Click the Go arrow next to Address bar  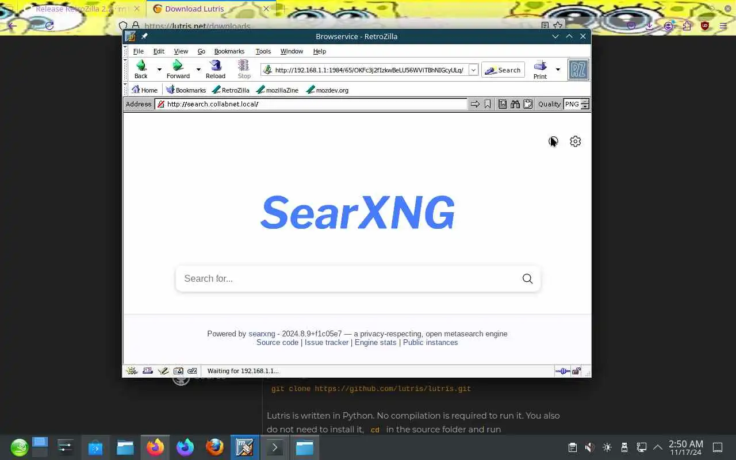[475, 104]
